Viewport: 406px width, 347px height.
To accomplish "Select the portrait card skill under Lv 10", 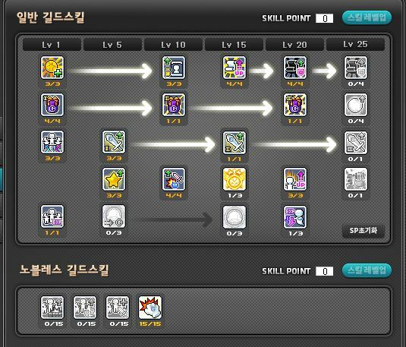I will [174, 68].
